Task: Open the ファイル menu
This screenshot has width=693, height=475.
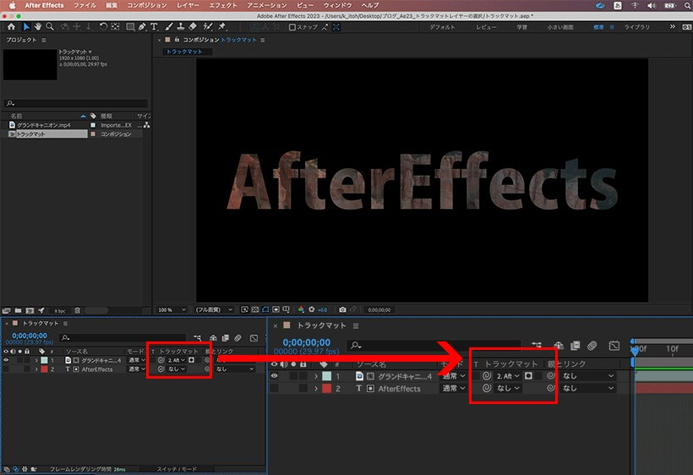Action: point(85,5)
